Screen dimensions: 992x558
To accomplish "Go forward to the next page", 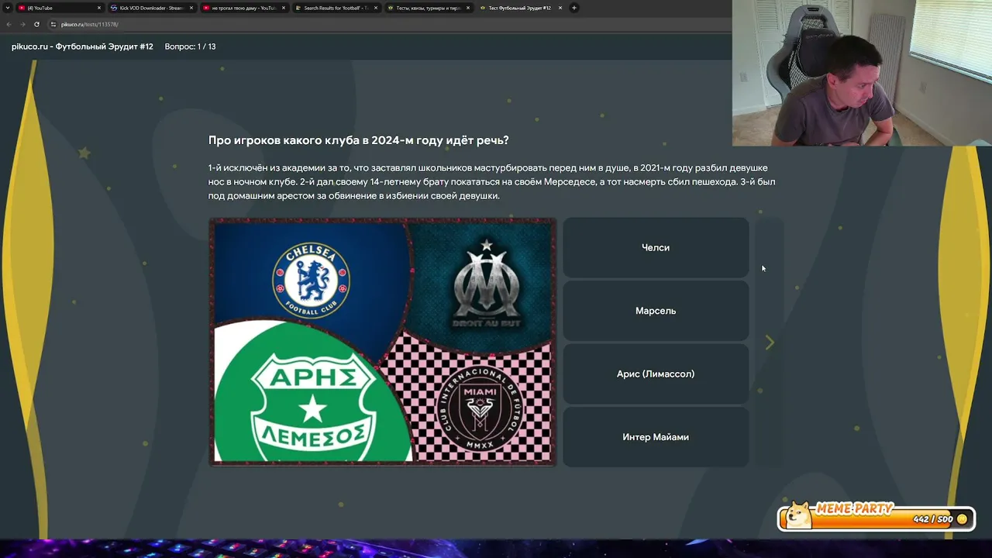I will click(x=22, y=24).
